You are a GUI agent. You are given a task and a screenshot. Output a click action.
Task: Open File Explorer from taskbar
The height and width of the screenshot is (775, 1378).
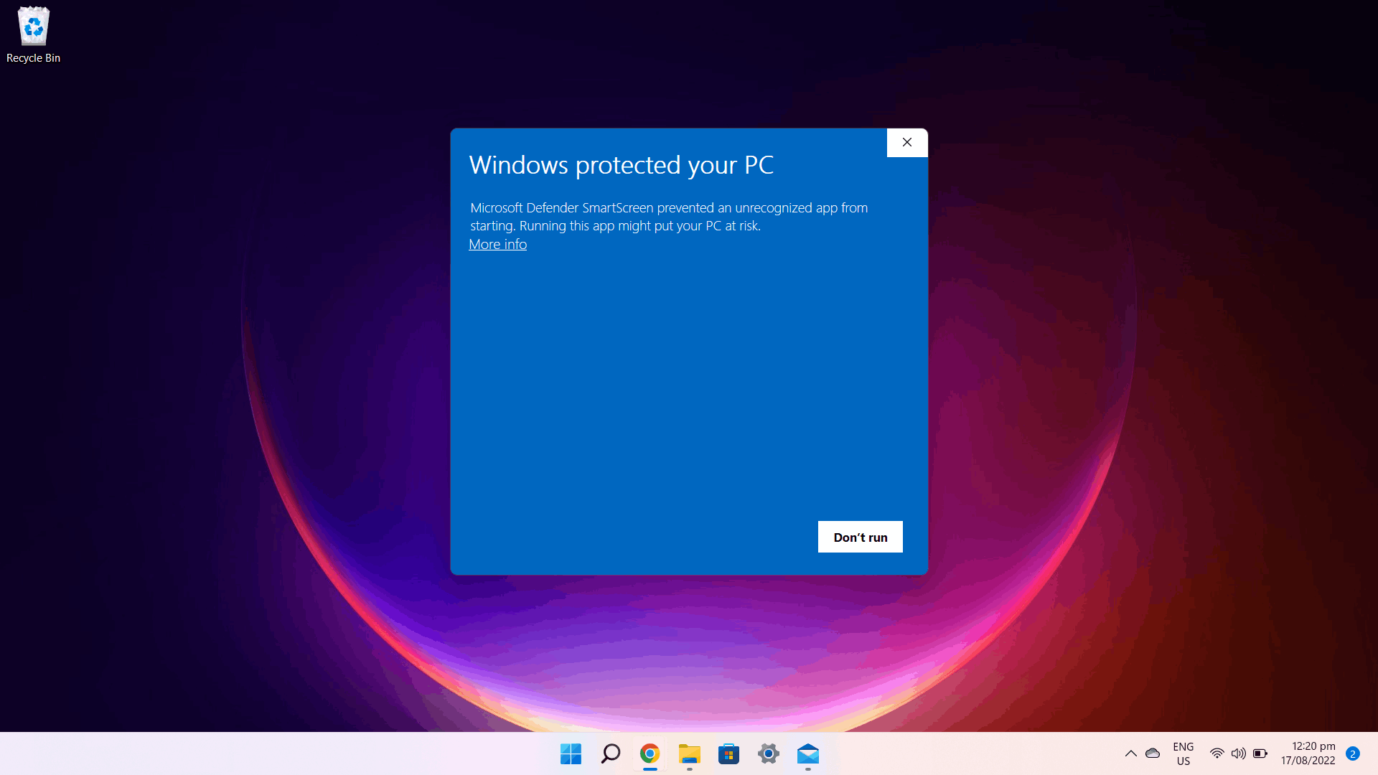pyautogui.click(x=689, y=753)
